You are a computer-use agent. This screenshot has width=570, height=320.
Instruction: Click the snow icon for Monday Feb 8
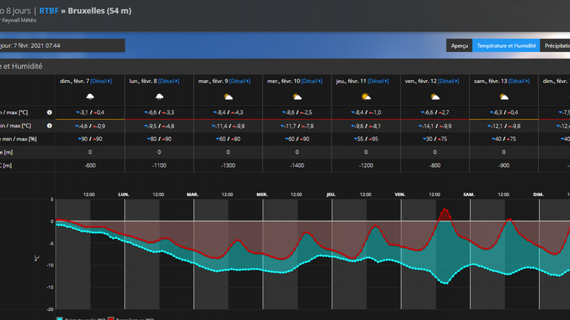158,97
